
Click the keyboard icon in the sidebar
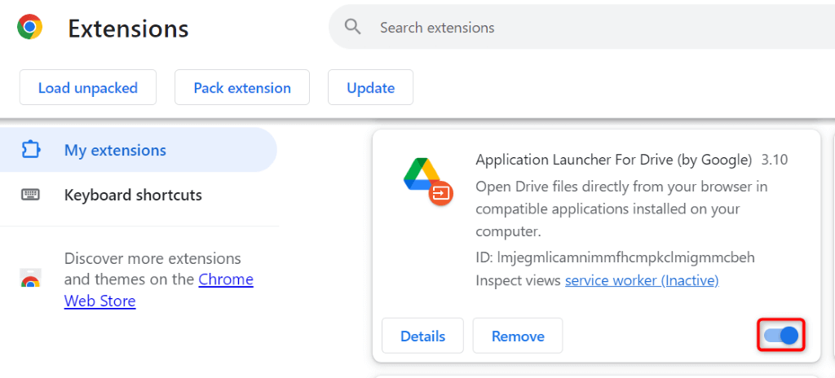click(x=31, y=196)
